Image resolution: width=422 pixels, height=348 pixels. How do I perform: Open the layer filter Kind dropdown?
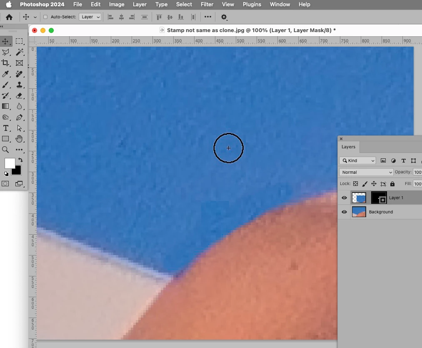coord(358,160)
